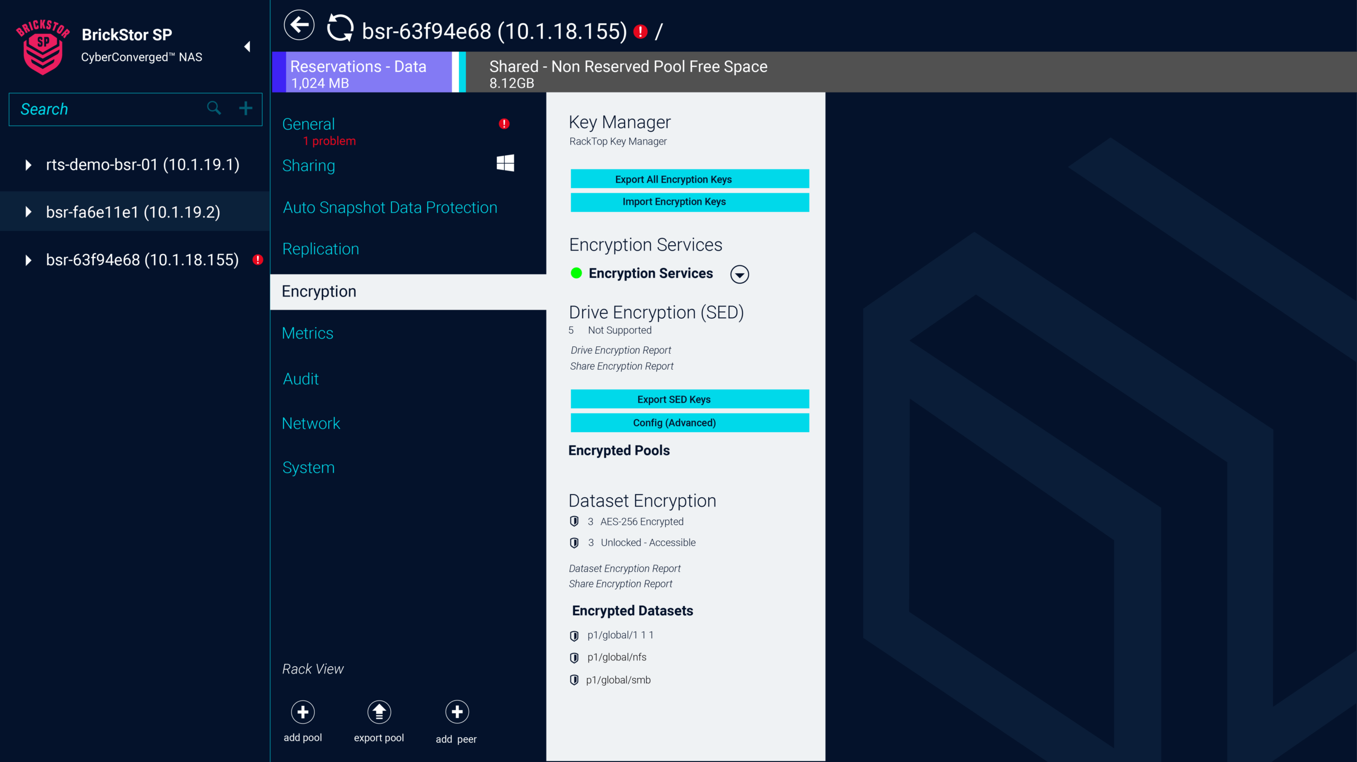This screenshot has width=1357, height=762.
Task: Expand the rts-demo-bsr-01 tree item
Action: (x=28, y=165)
